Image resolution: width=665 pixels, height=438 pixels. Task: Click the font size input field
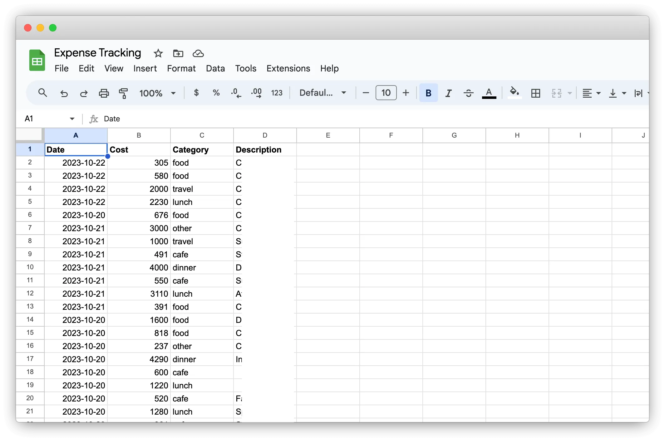[x=386, y=93]
